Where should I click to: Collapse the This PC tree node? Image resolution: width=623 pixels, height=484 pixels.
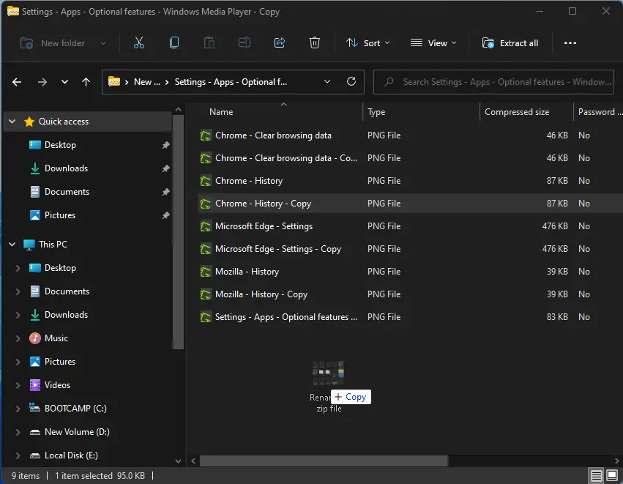pyautogui.click(x=12, y=245)
